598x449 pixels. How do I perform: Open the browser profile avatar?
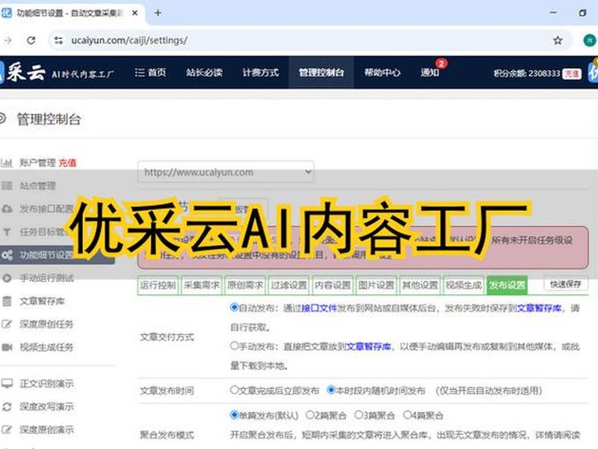pyautogui.click(x=590, y=40)
